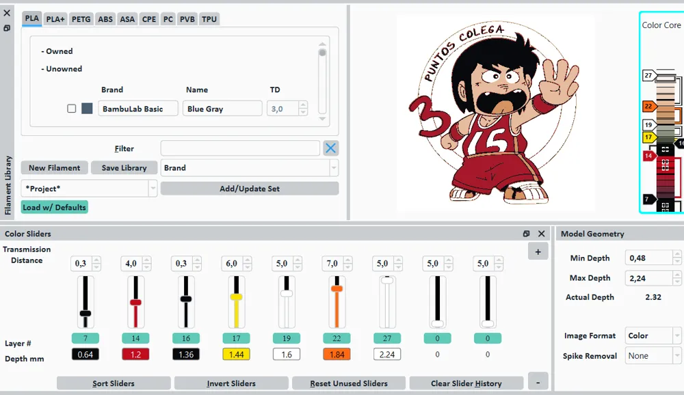Open the ASA tab
The image size is (684, 395).
point(127,19)
